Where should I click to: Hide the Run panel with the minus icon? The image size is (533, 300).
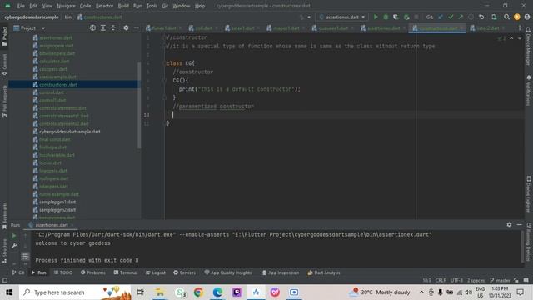click(519, 225)
